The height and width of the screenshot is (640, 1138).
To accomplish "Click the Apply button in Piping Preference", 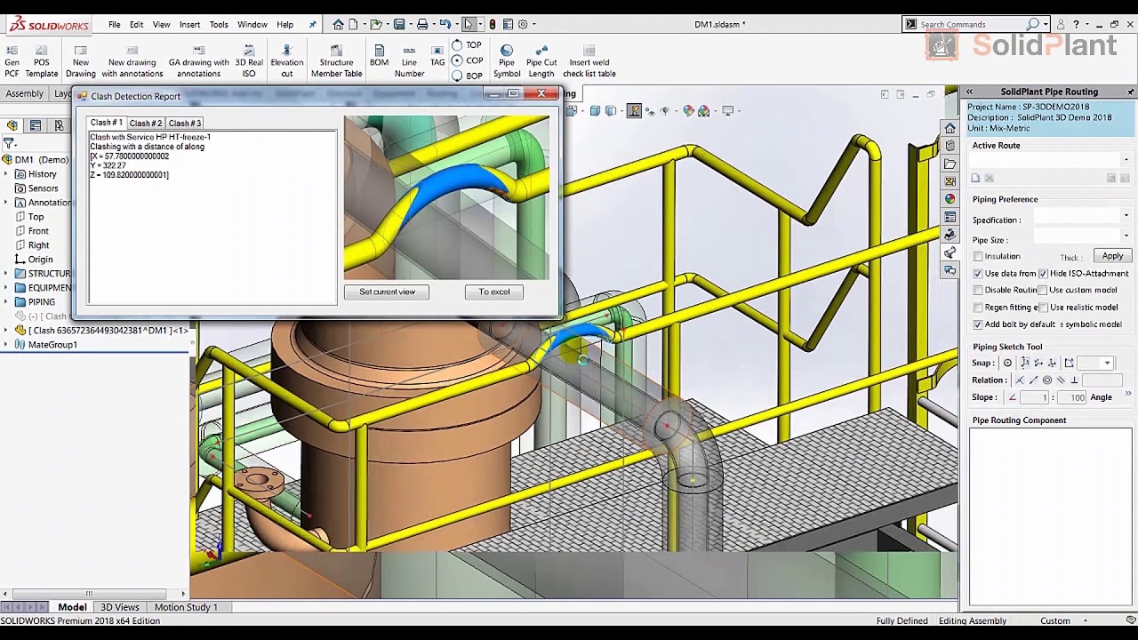I will pyautogui.click(x=1112, y=256).
